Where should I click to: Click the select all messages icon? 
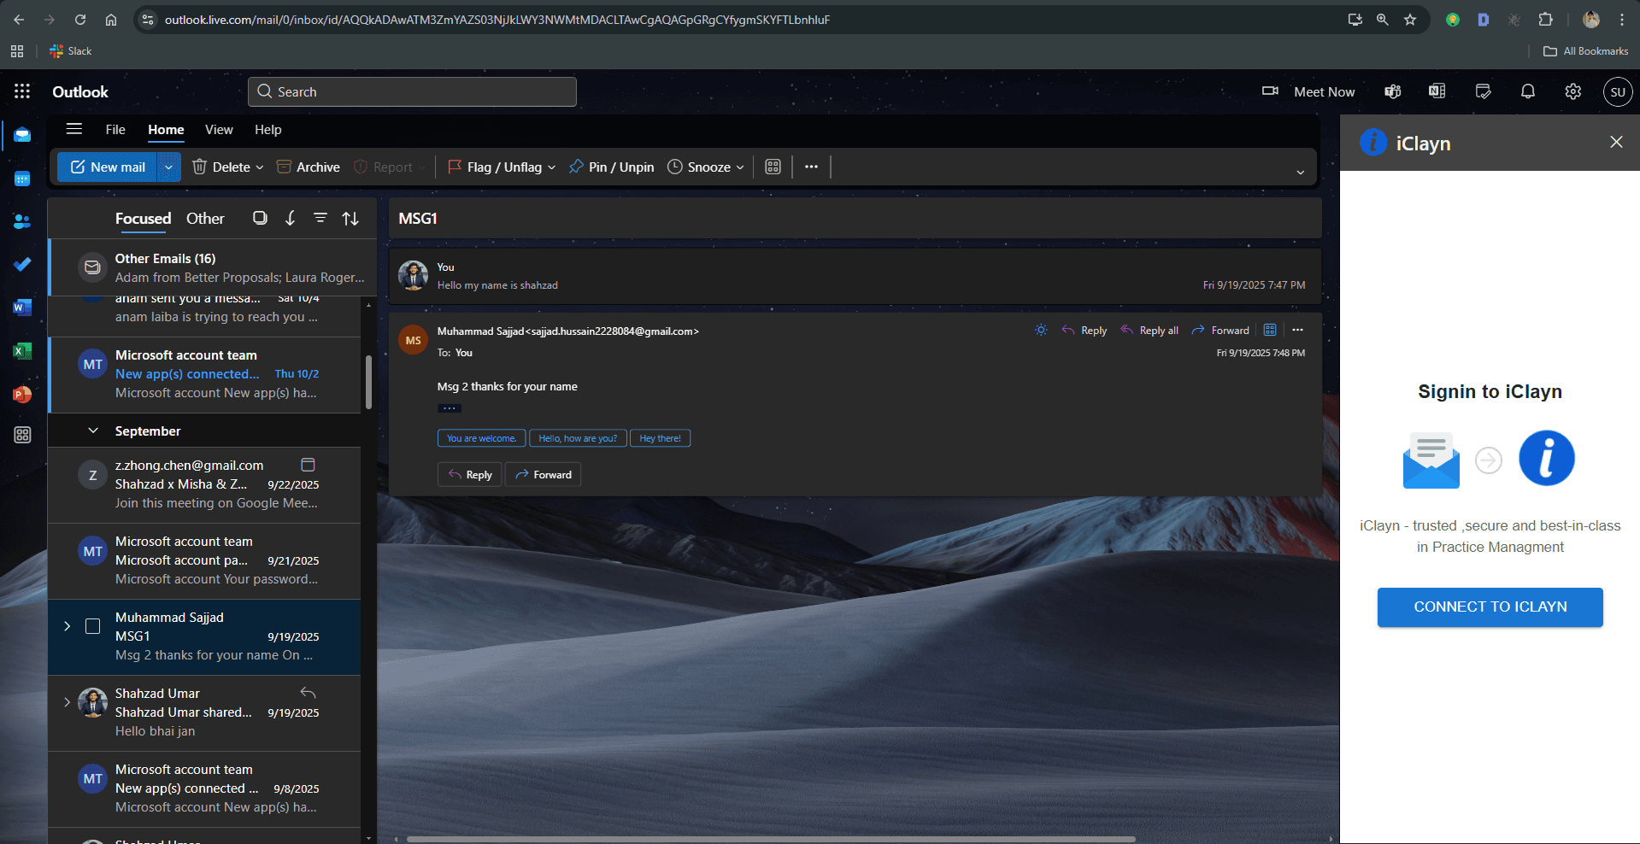260,218
